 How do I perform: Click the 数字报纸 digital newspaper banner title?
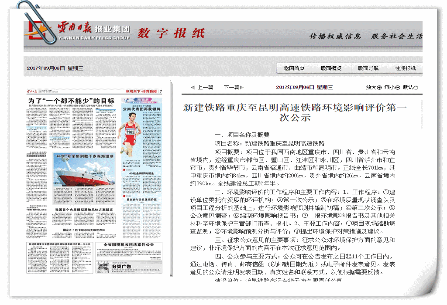[x=171, y=33]
